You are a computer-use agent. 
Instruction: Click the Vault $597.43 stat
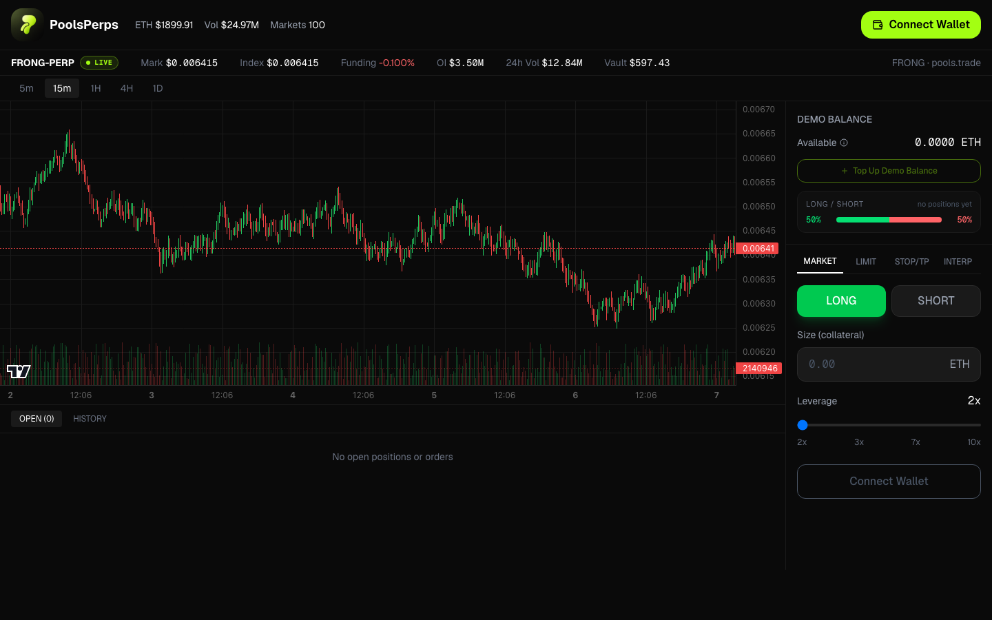[x=637, y=63]
